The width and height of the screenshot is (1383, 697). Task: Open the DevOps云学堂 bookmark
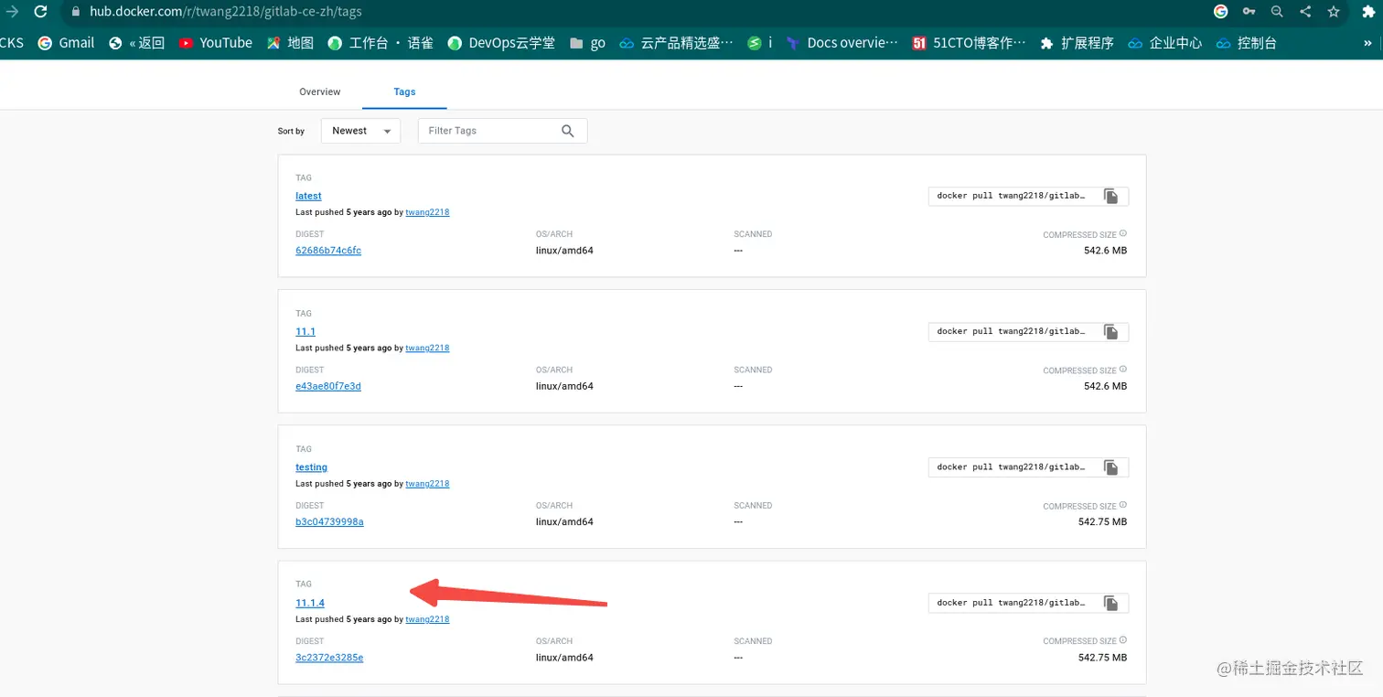[x=501, y=43]
